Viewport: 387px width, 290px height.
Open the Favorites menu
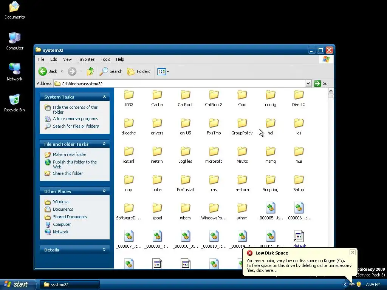tap(86, 59)
